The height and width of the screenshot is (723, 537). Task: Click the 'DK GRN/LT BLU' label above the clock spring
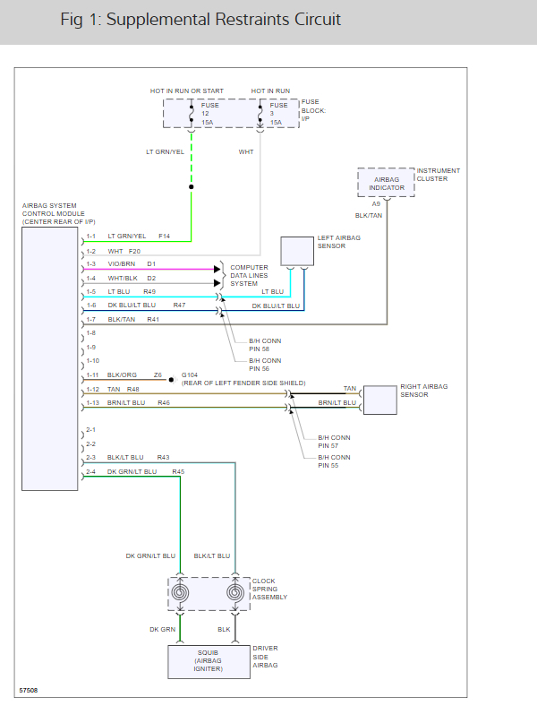pyautogui.click(x=150, y=556)
